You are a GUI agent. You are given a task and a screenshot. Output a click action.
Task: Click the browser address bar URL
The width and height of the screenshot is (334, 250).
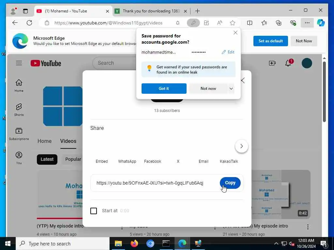[x=108, y=23]
